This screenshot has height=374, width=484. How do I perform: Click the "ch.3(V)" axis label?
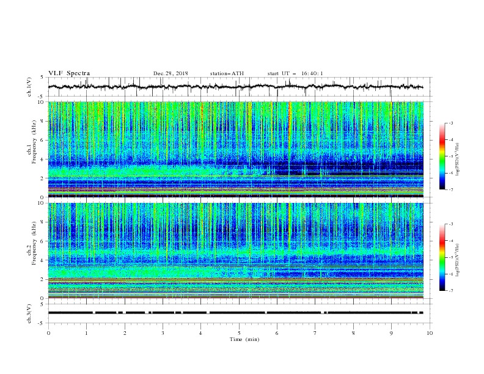29,313
